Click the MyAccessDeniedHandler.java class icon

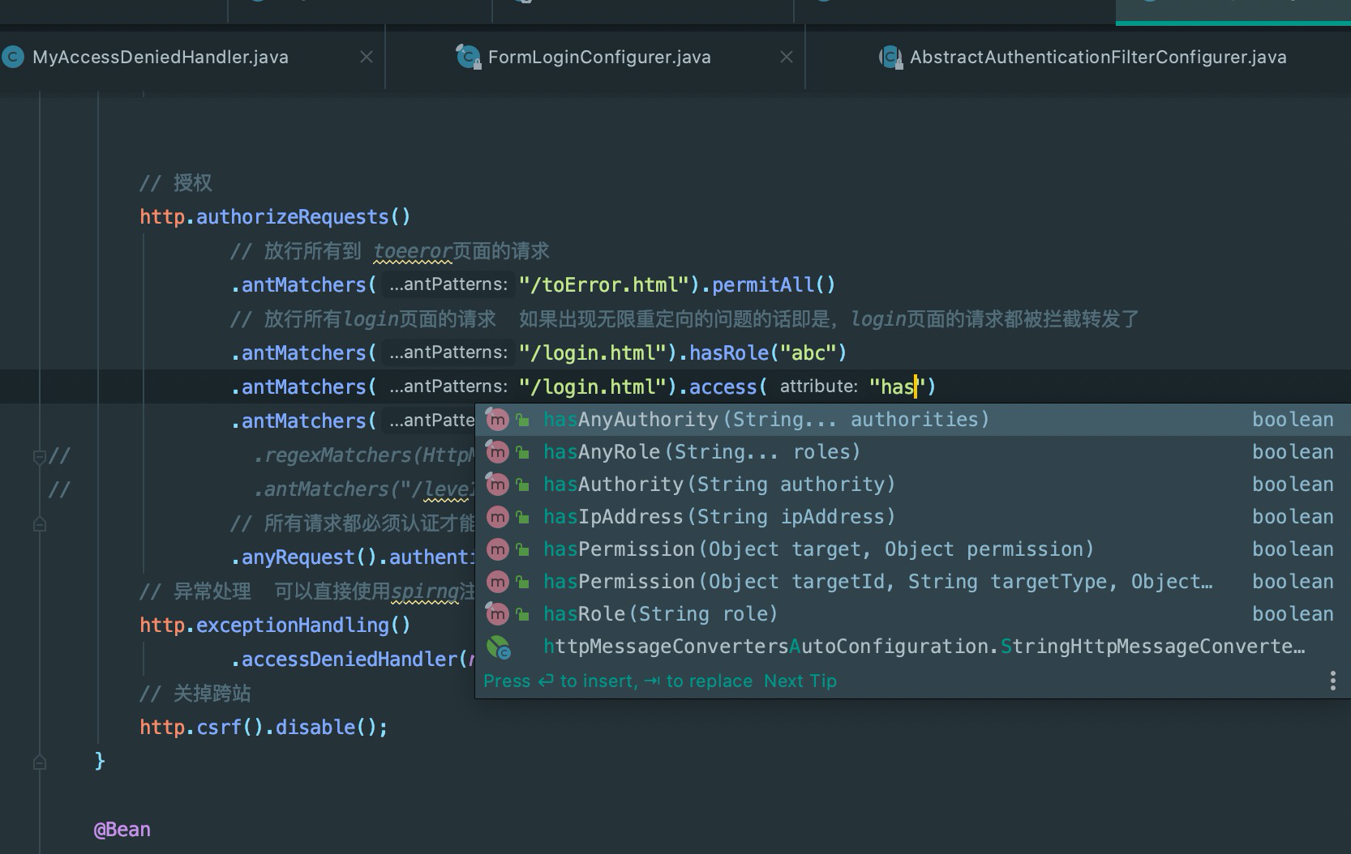pyautogui.click(x=12, y=57)
